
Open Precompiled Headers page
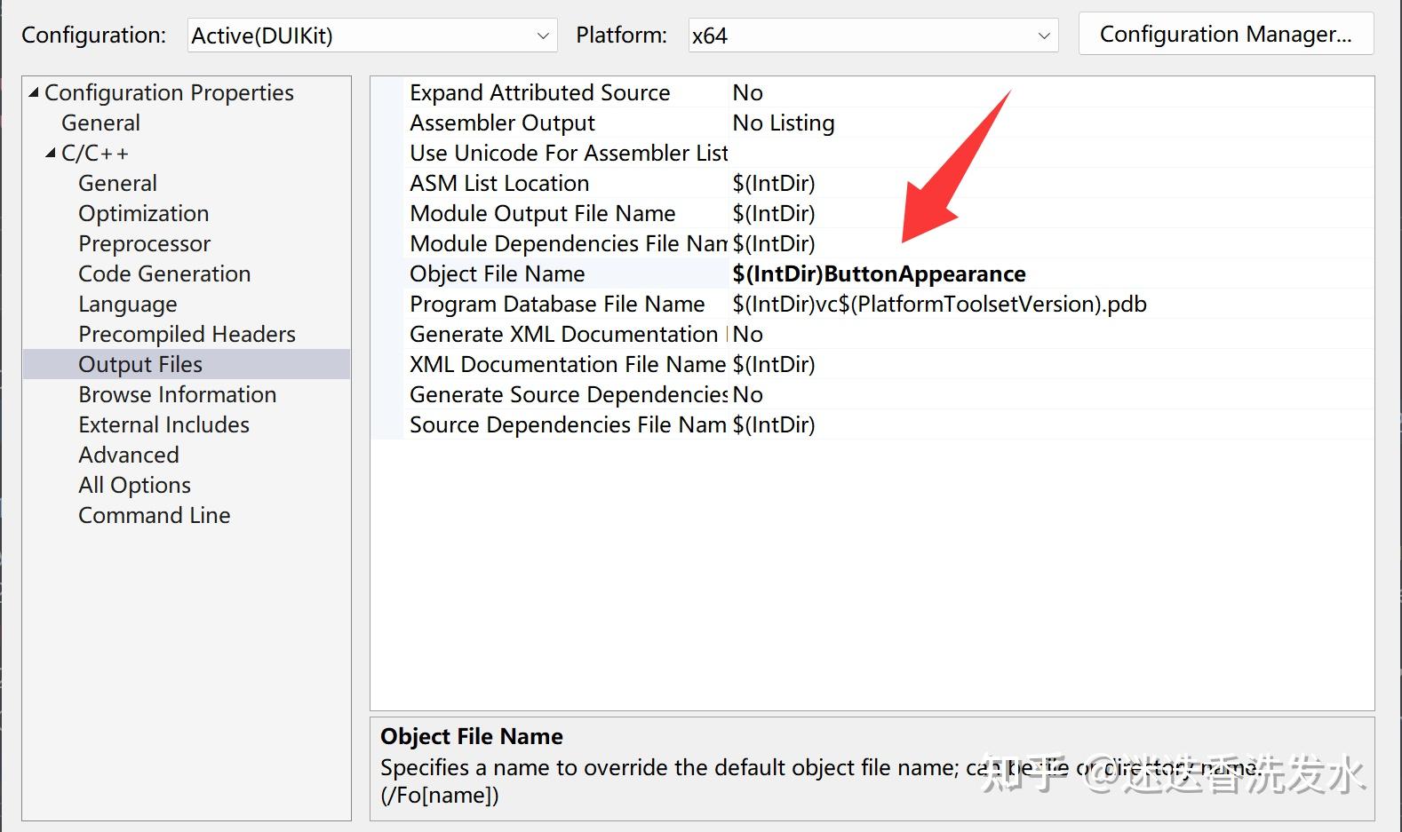[187, 334]
